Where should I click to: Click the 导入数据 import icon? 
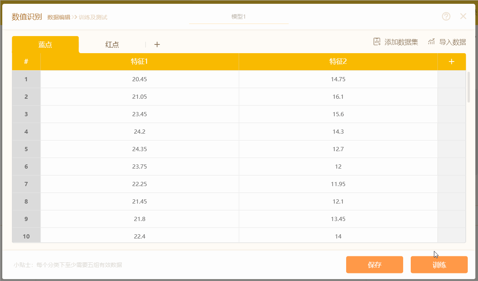click(431, 42)
